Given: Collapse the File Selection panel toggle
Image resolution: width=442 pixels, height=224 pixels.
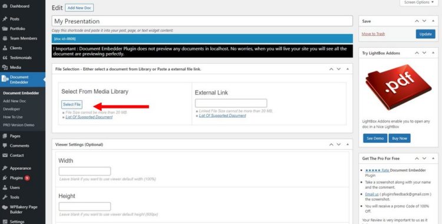Looking at the screenshot, I should (x=348, y=69).
